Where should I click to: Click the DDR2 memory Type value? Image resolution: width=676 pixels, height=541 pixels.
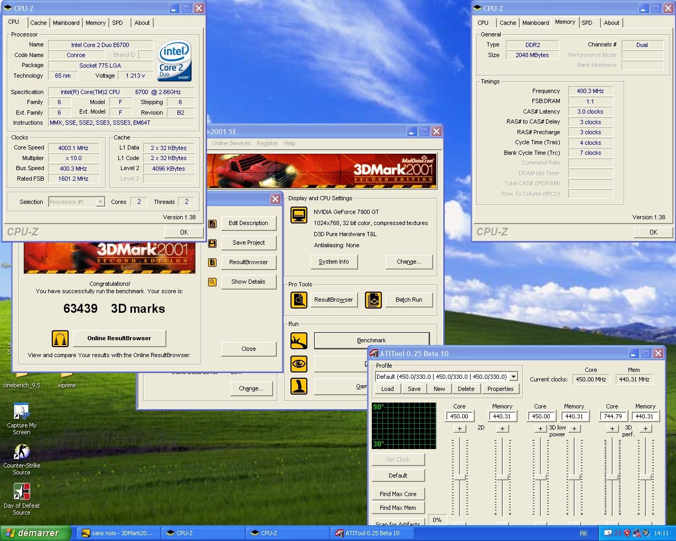click(x=532, y=45)
